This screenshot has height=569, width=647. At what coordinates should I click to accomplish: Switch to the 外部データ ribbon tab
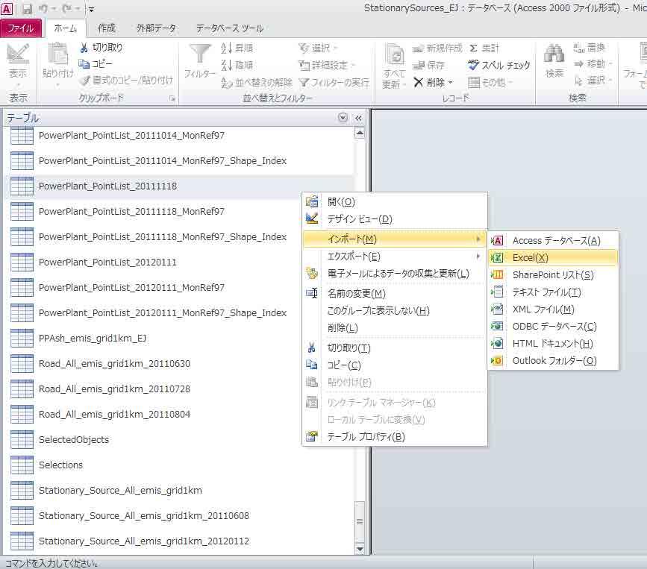(x=156, y=28)
